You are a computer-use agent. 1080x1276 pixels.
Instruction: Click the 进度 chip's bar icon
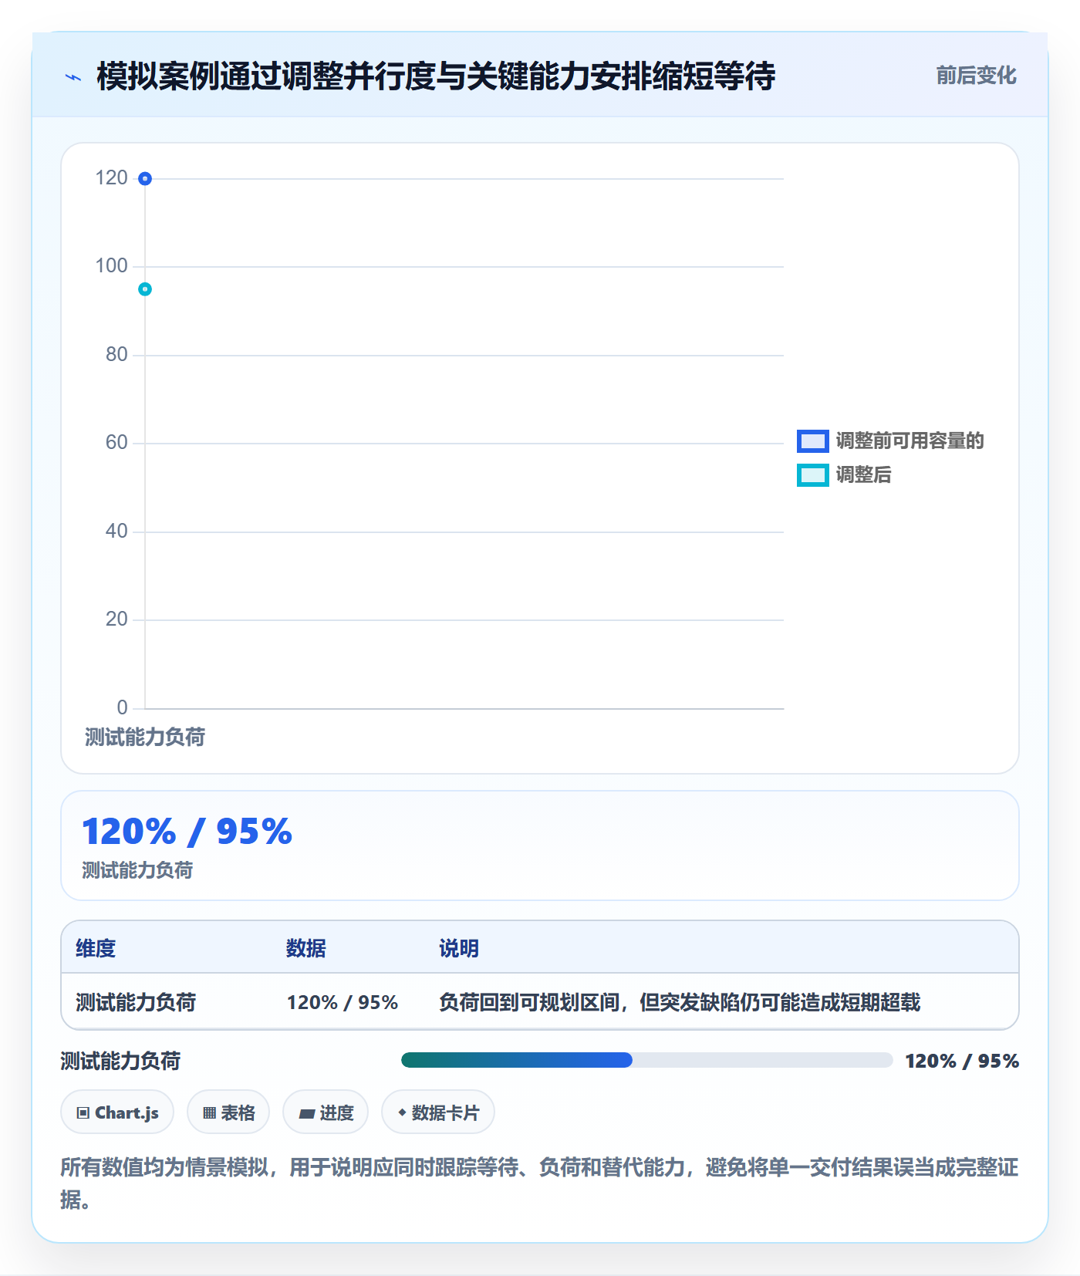[x=307, y=1113]
